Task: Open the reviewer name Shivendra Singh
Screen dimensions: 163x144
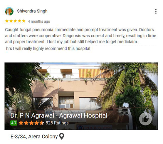Action: 32,11
